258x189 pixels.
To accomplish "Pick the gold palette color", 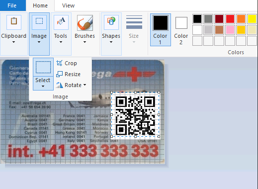I will 241,30.
